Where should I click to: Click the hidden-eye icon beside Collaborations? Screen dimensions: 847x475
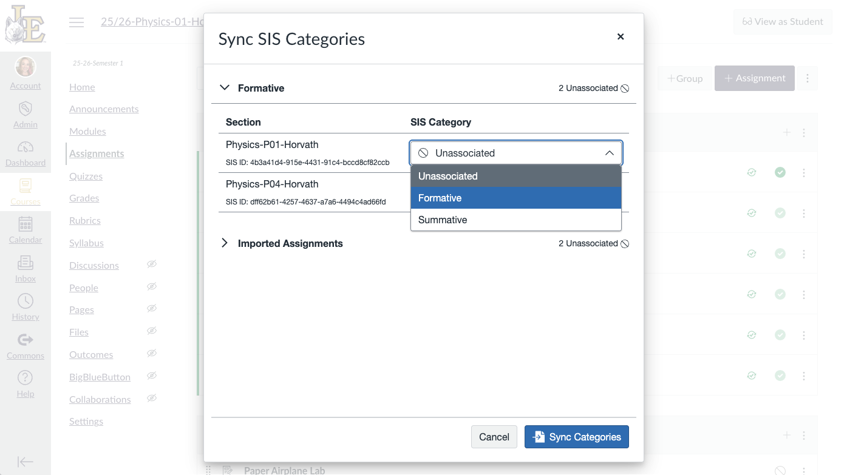[152, 399]
